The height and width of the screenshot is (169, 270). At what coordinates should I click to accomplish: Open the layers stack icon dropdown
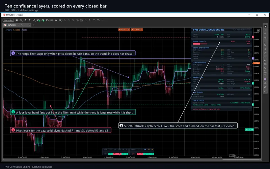(52, 20)
